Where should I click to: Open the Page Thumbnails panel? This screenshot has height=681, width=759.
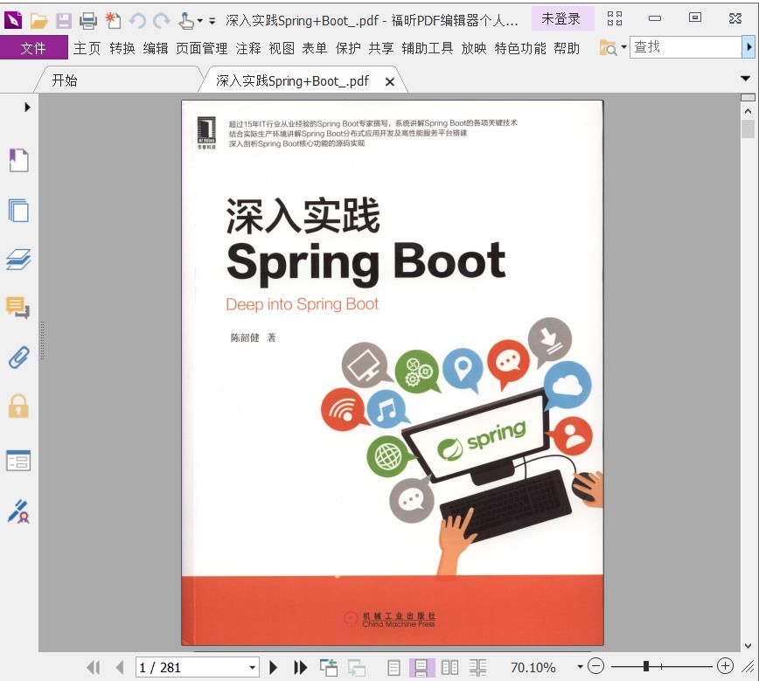(19, 211)
